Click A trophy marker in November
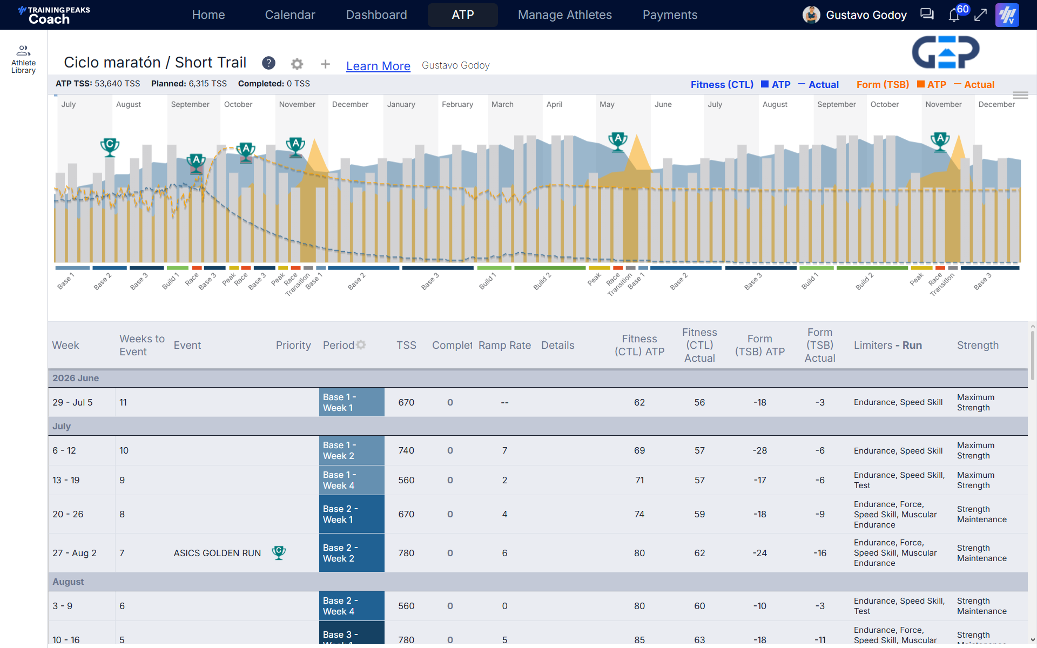The image size is (1037, 648). pos(295,146)
